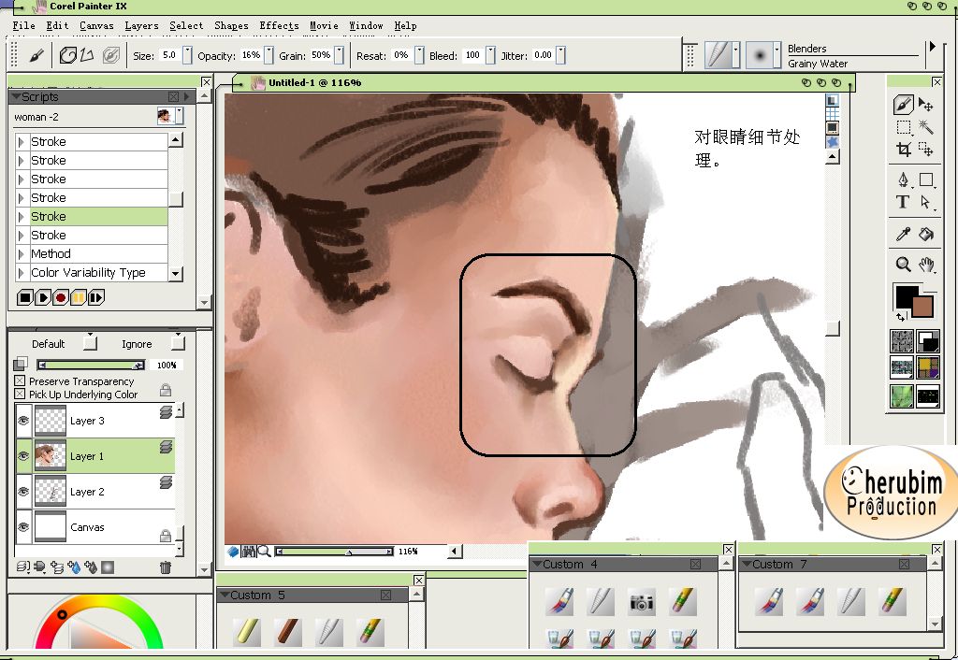Click the script Record button
This screenshot has width=958, height=660.
61,298
